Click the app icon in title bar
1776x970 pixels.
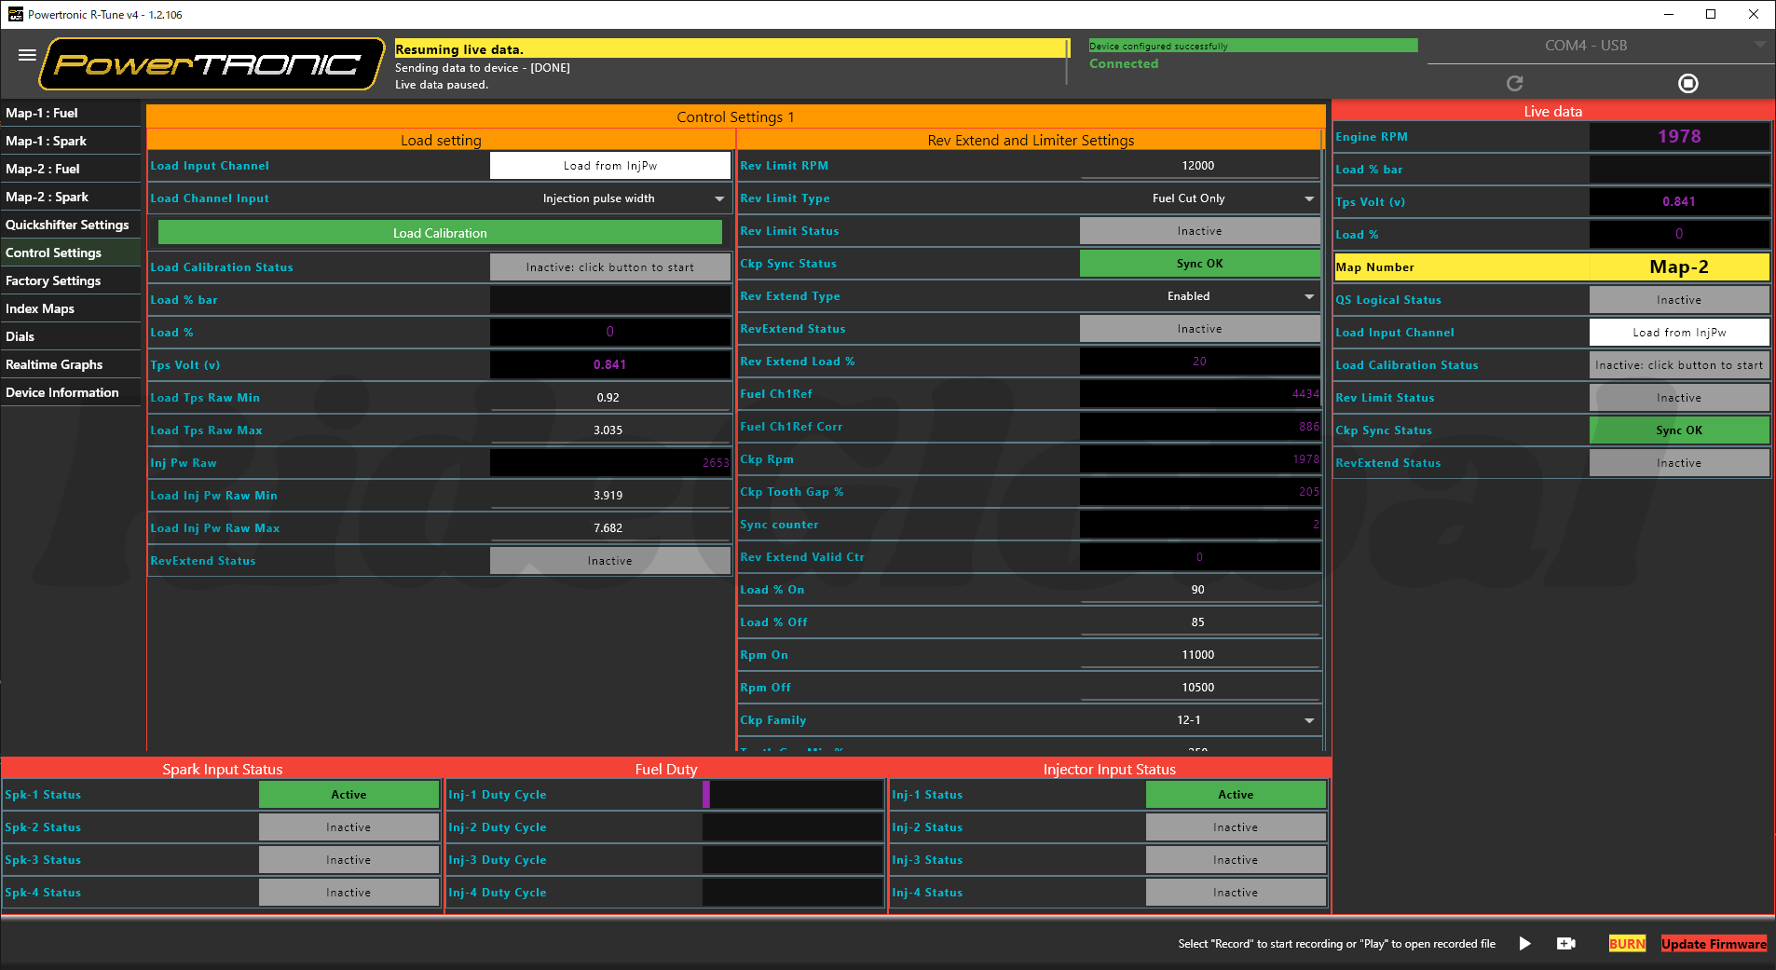point(15,14)
